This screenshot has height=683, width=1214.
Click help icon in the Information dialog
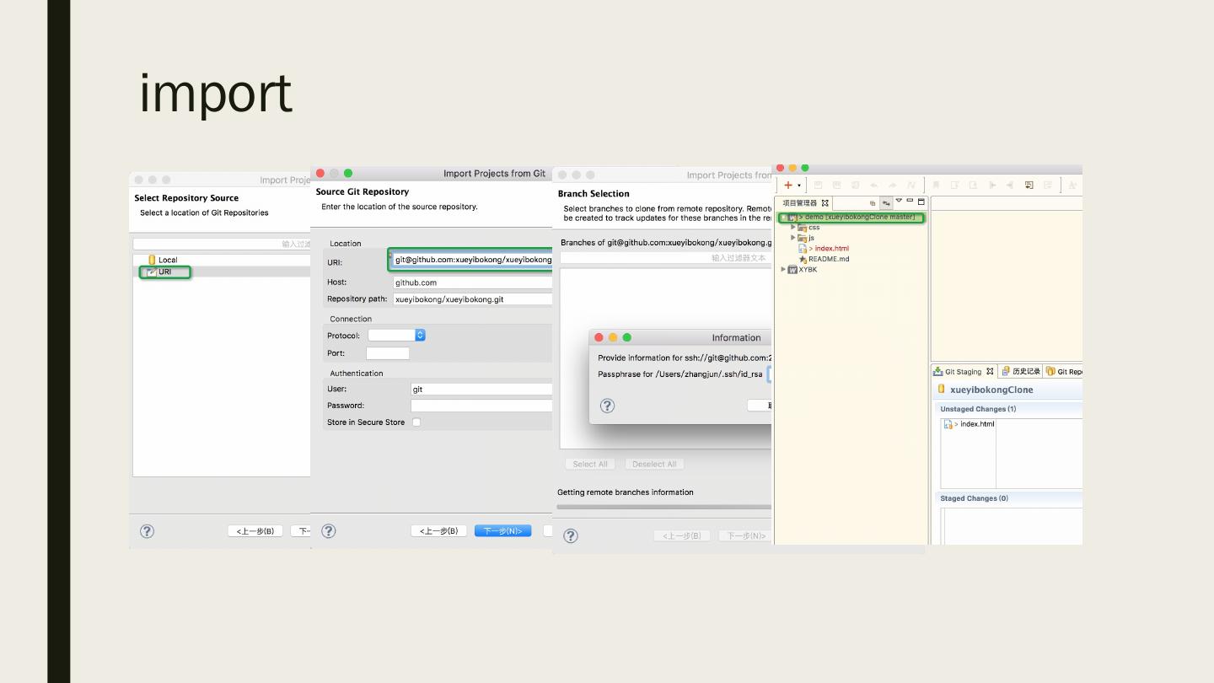pyautogui.click(x=607, y=406)
